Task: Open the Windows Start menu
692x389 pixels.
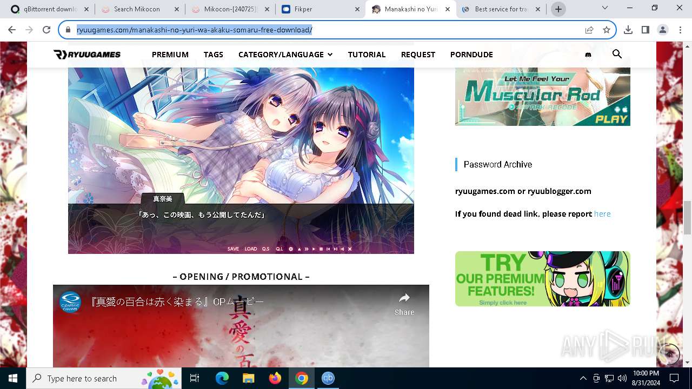Action: (x=13, y=378)
